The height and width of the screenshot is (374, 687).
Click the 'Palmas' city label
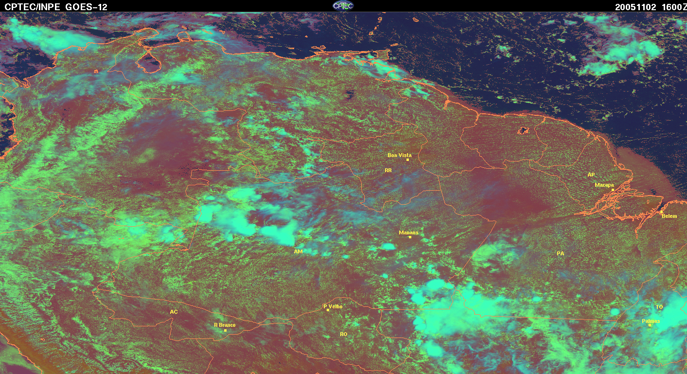651,321
